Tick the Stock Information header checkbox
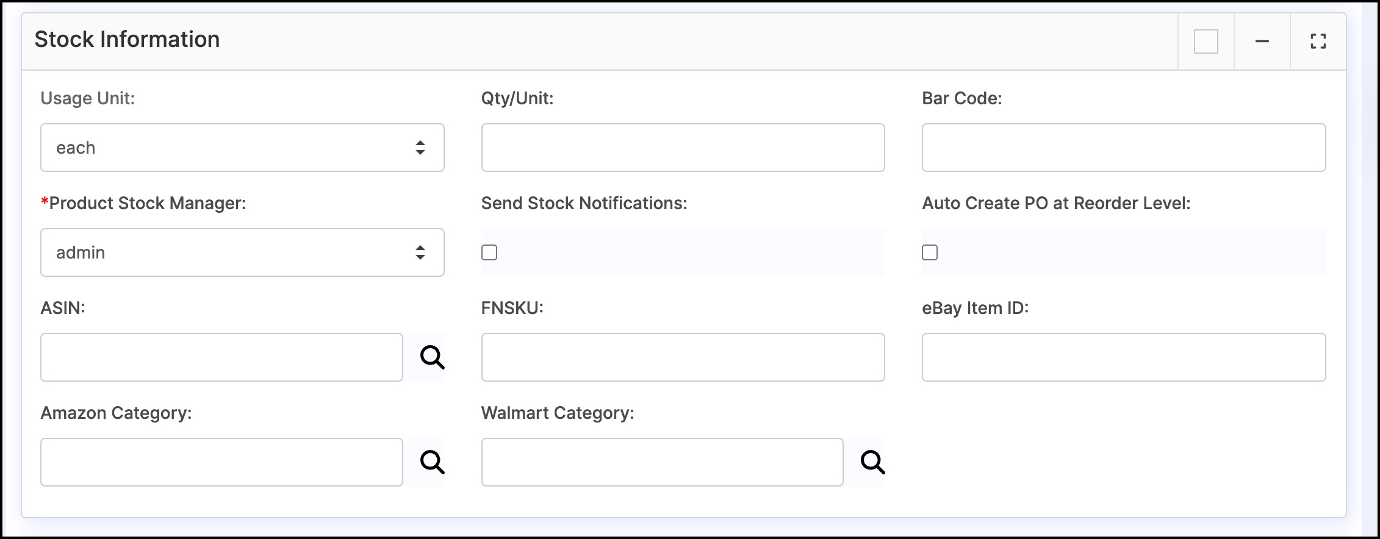The image size is (1380, 539). click(x=1206, y=41)
